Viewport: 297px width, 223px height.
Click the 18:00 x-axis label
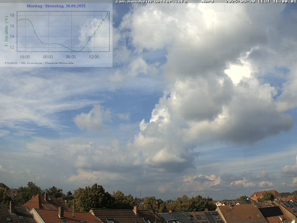pyautogui.click(x=25, y=57)
